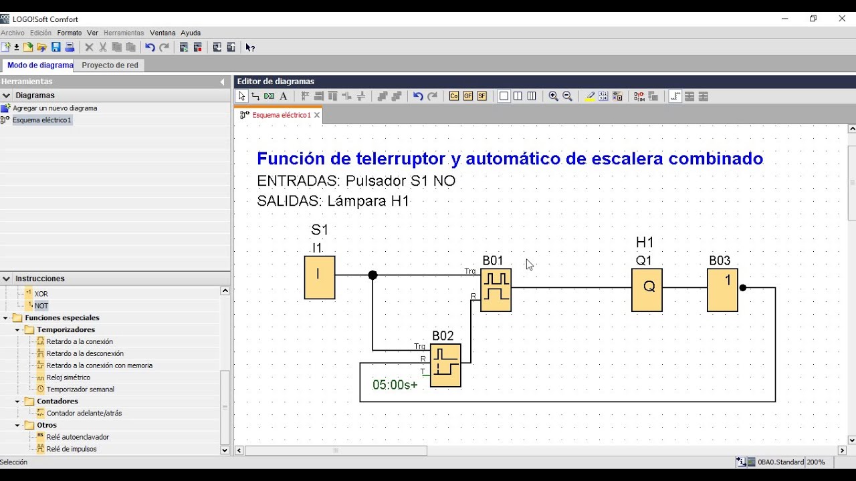
Task: Create a new diagram with the New icon
Action: click(6, 47)
